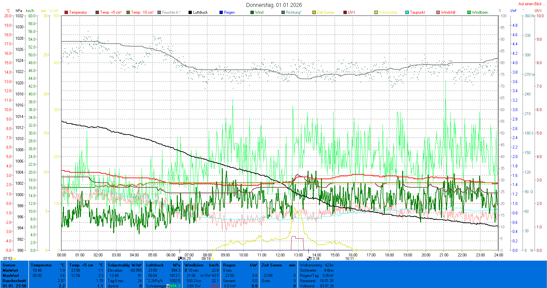Click the current wind gust value 19.3
Viewport: 547px width, 288px height.
[x=215, y=286]
